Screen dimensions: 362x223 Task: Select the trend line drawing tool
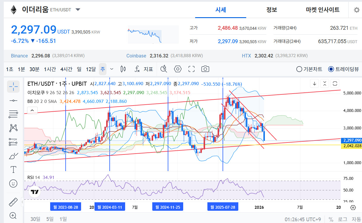[x=13, y=100]
